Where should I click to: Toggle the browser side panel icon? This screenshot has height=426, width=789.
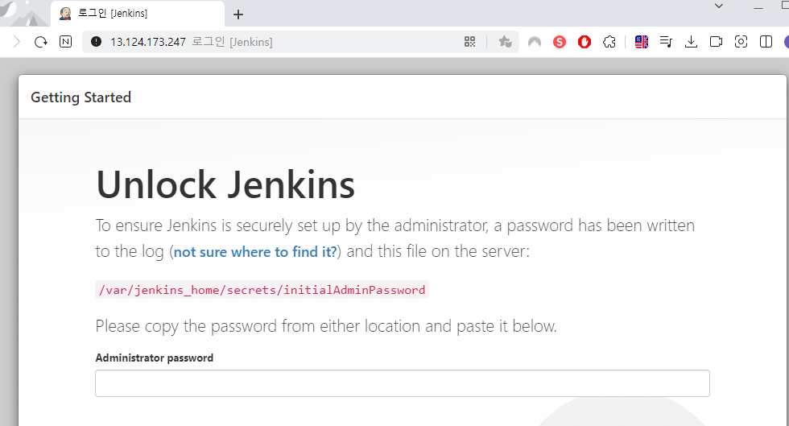coord(766,42)
